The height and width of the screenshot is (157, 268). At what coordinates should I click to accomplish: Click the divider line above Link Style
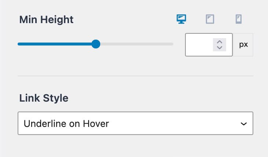135,76
